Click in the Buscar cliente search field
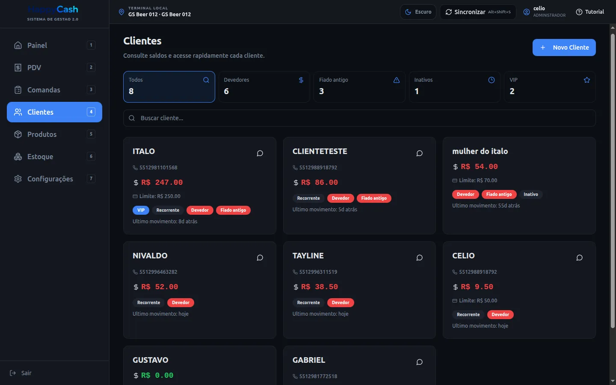Viewport: 616px width, 385px height. pyautogui.click(x=359, y=118)
